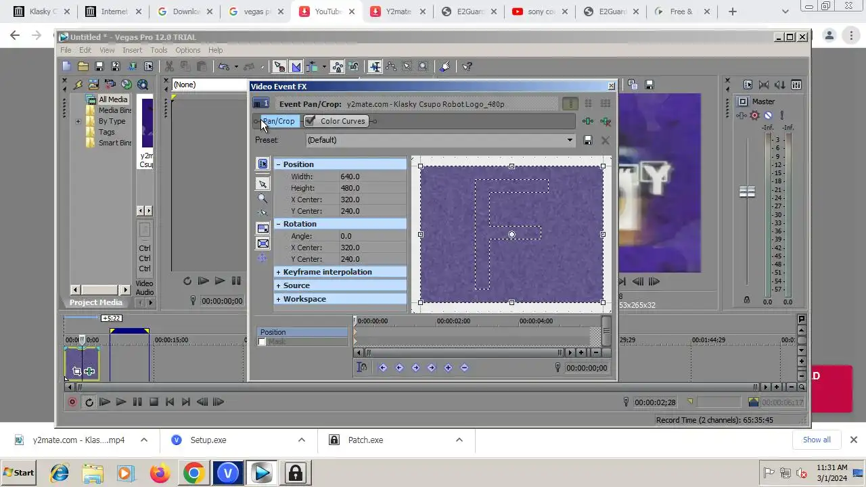Enable the Mask checkbox in keyframe list
Screen dimensions: 866x487
coord(262,342)
